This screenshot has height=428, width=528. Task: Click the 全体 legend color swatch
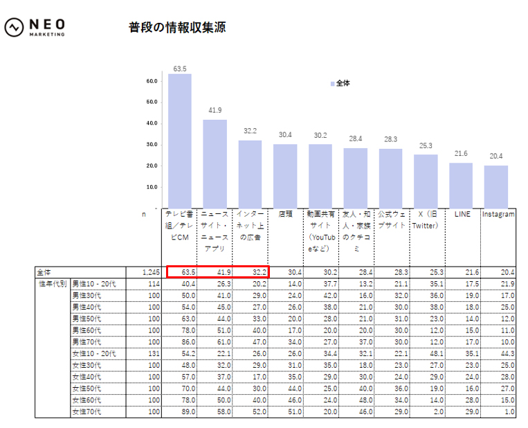pyautogui.click(x=332, y=83)
